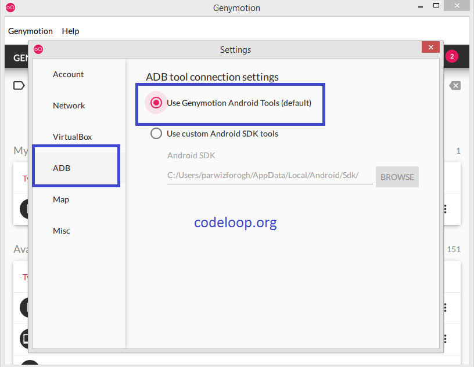Select Use custom Android SDK tools option
The width and height of the screenshot is (474, 367).
point(156,133)
